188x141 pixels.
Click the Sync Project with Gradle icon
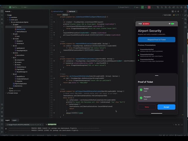(174, 7)
